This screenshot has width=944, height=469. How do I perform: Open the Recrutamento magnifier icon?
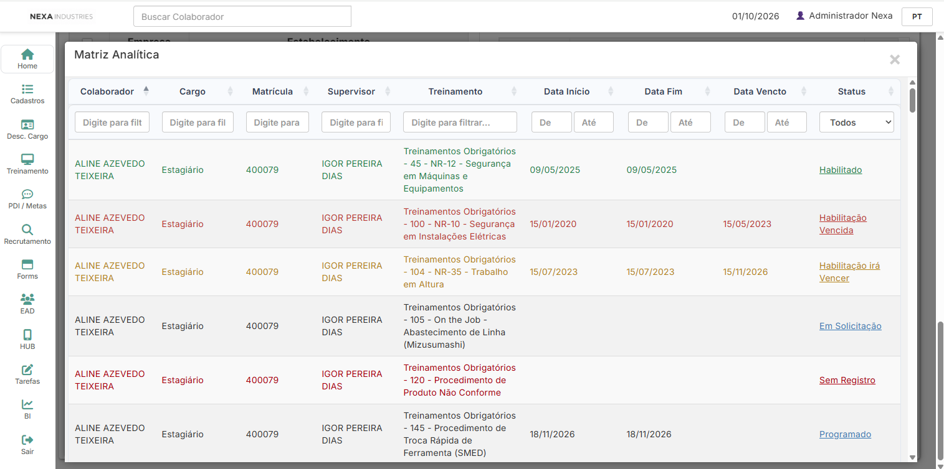(x=27, y=230)
